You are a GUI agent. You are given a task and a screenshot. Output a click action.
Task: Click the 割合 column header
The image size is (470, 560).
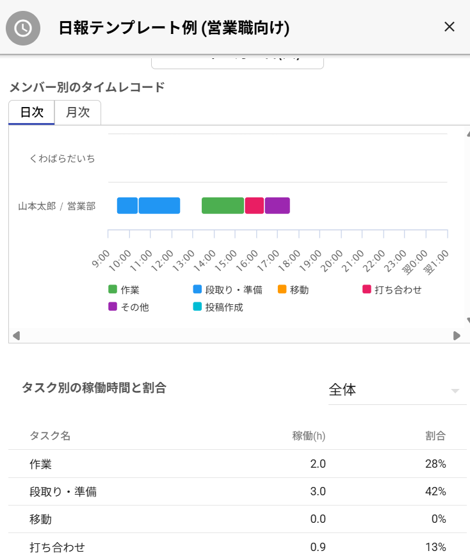435,436
